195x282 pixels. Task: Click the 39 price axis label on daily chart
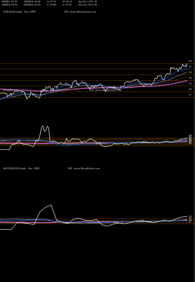coord(190,61)
